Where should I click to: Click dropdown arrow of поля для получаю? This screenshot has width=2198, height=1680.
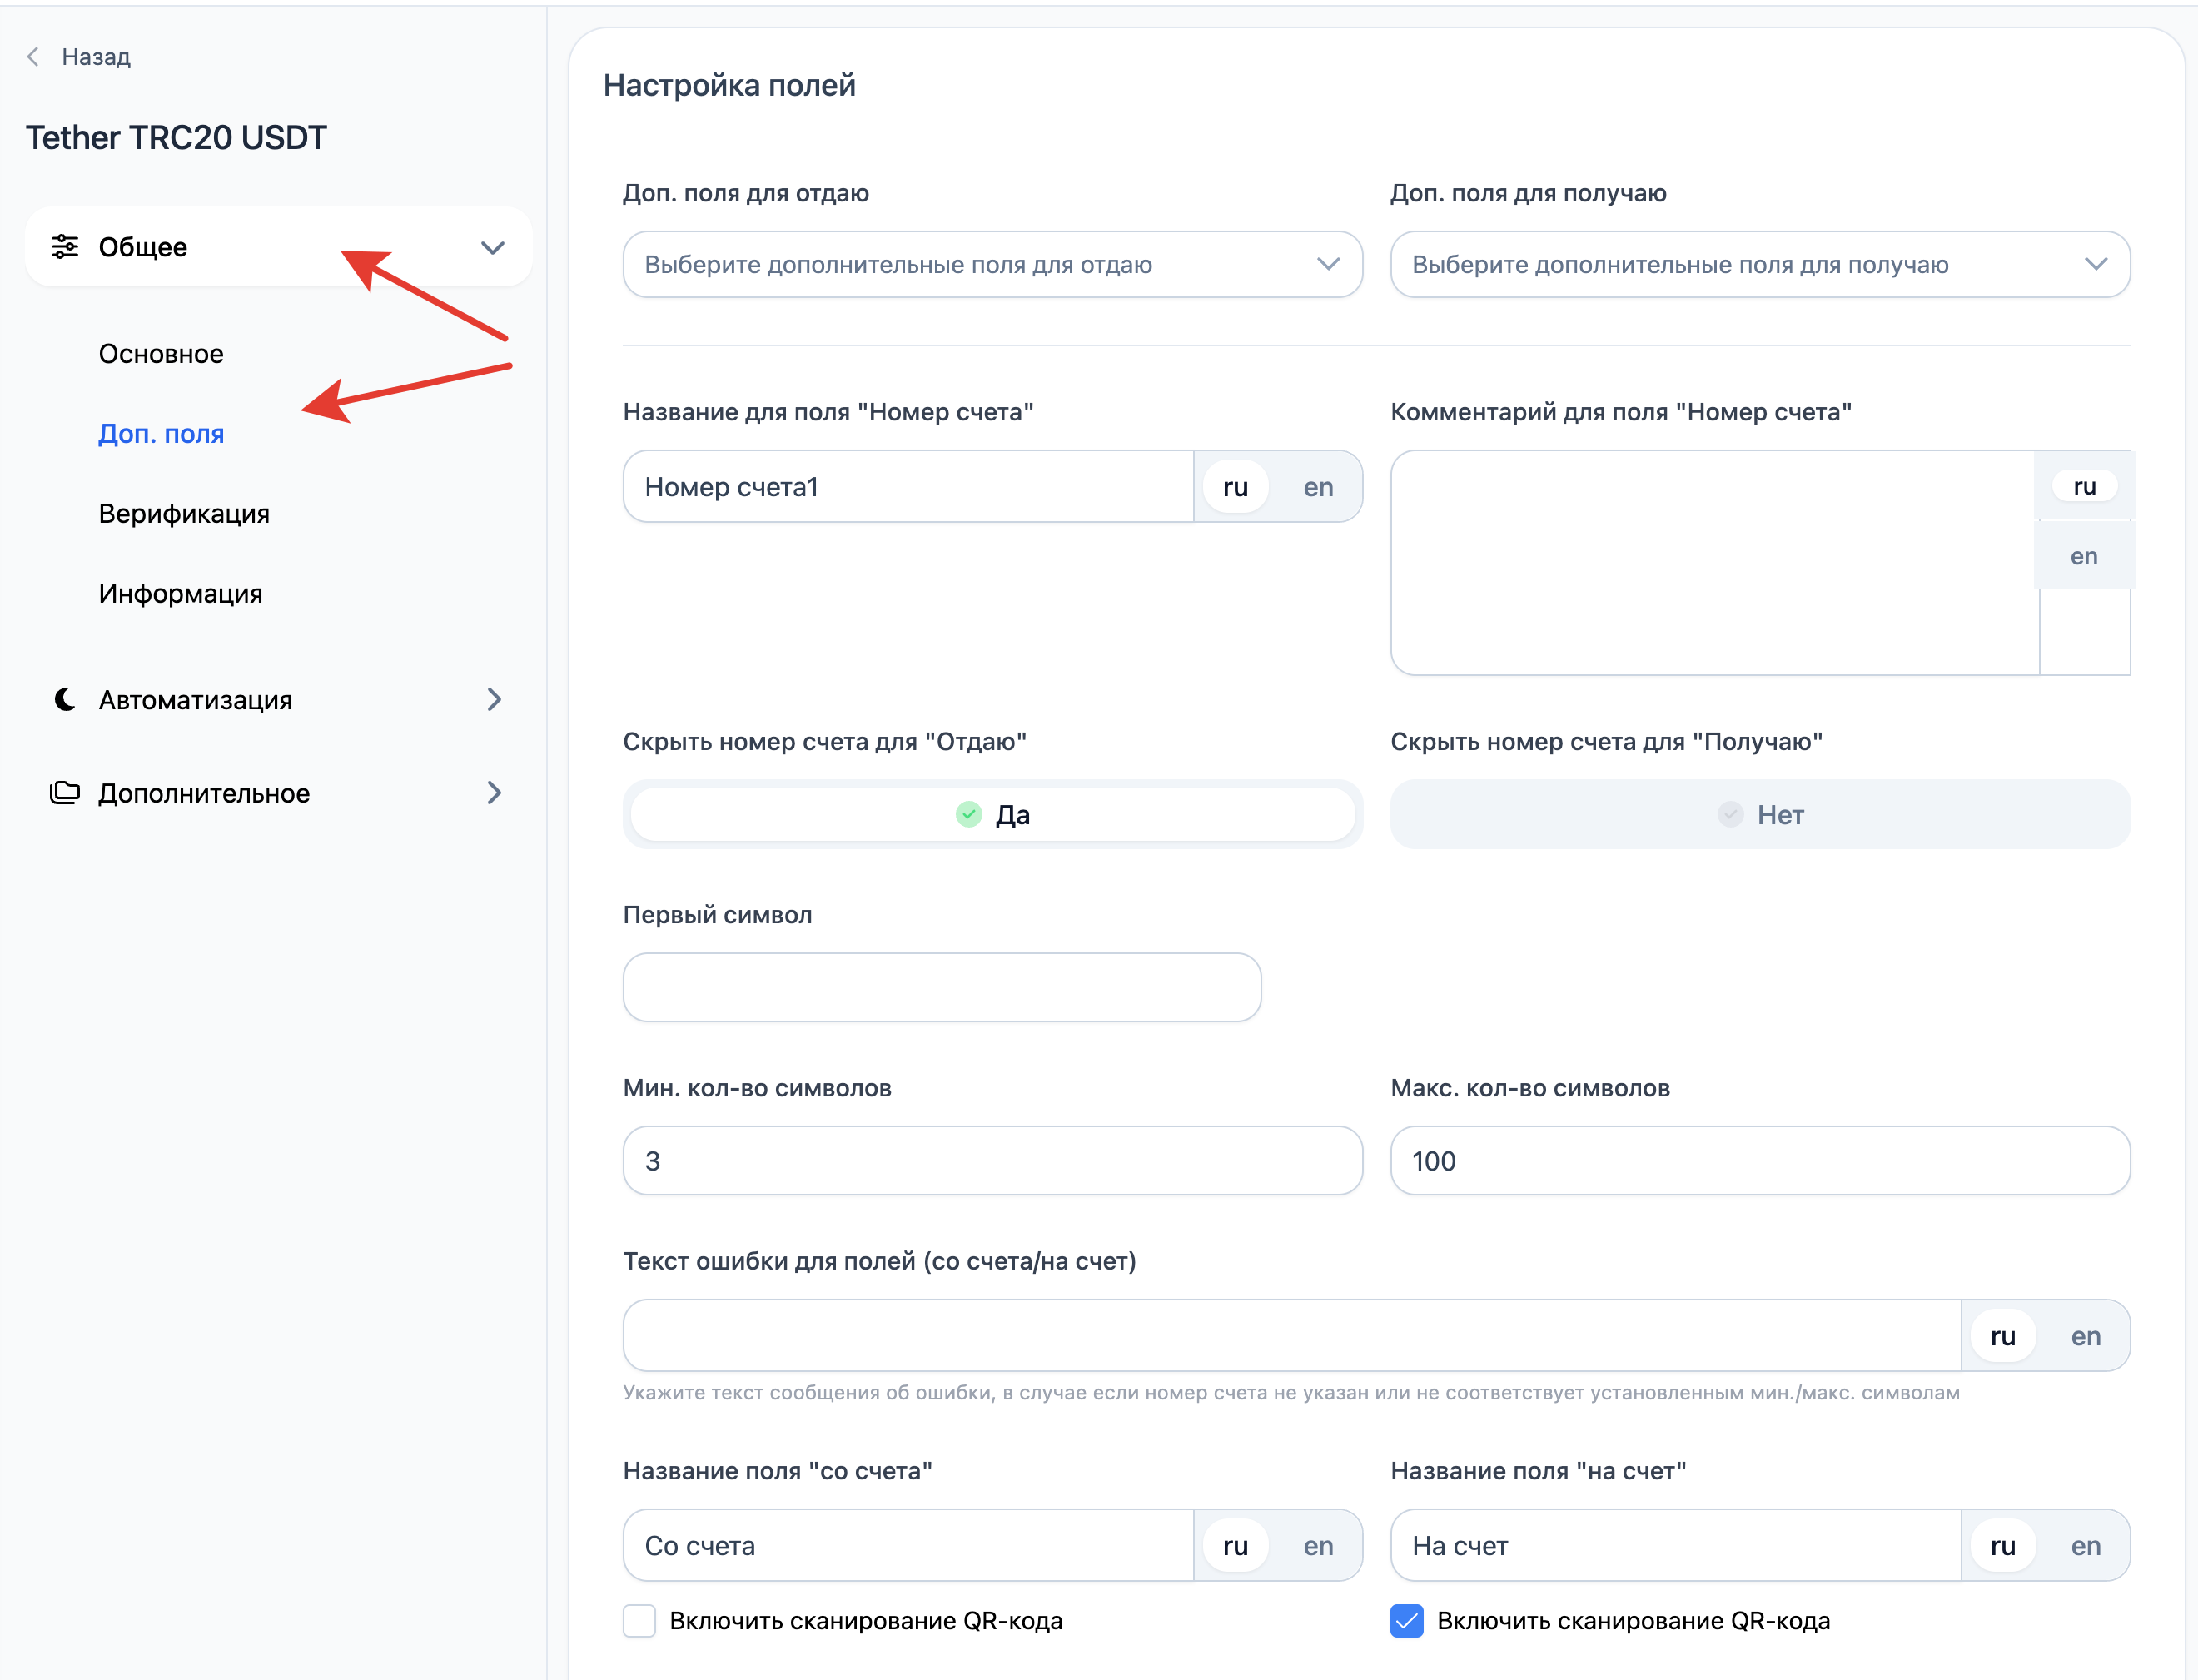[2096, 264]
